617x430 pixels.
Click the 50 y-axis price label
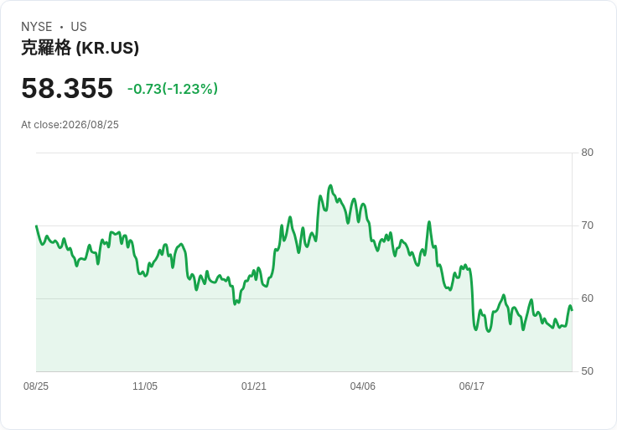coord(587,371)
